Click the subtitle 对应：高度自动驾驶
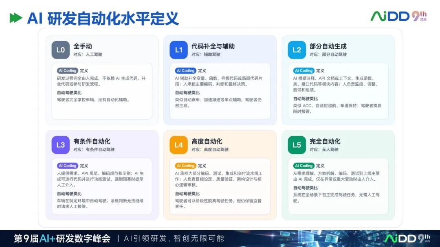Image resolution: width=440 pixels, height=247 pixels. (210, 149)
